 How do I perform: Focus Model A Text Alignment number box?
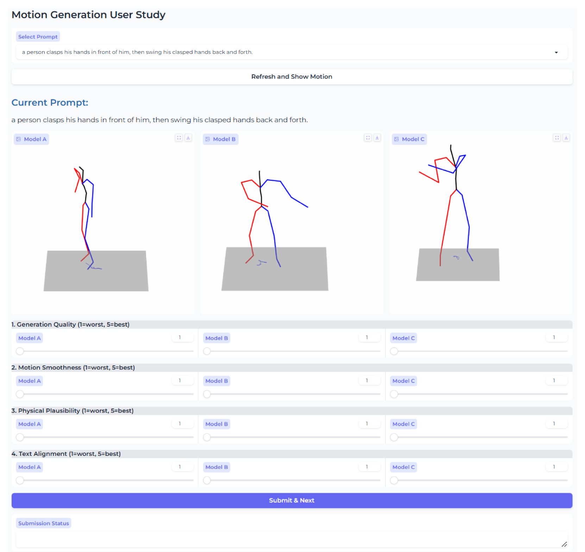[182, 467]
